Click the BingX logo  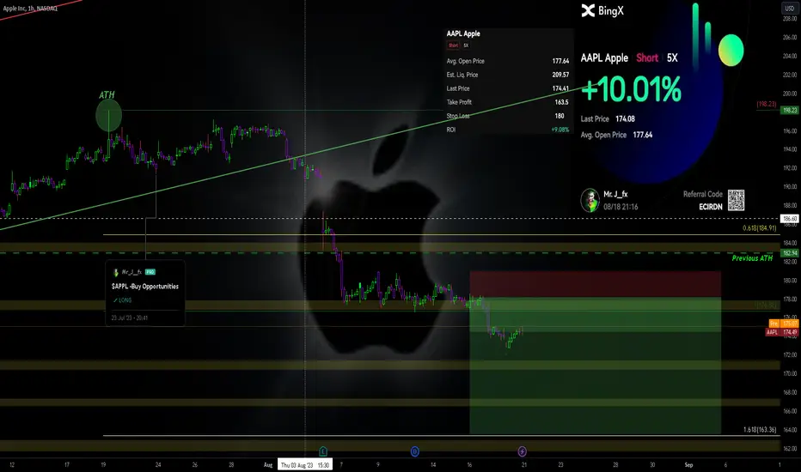602,10
